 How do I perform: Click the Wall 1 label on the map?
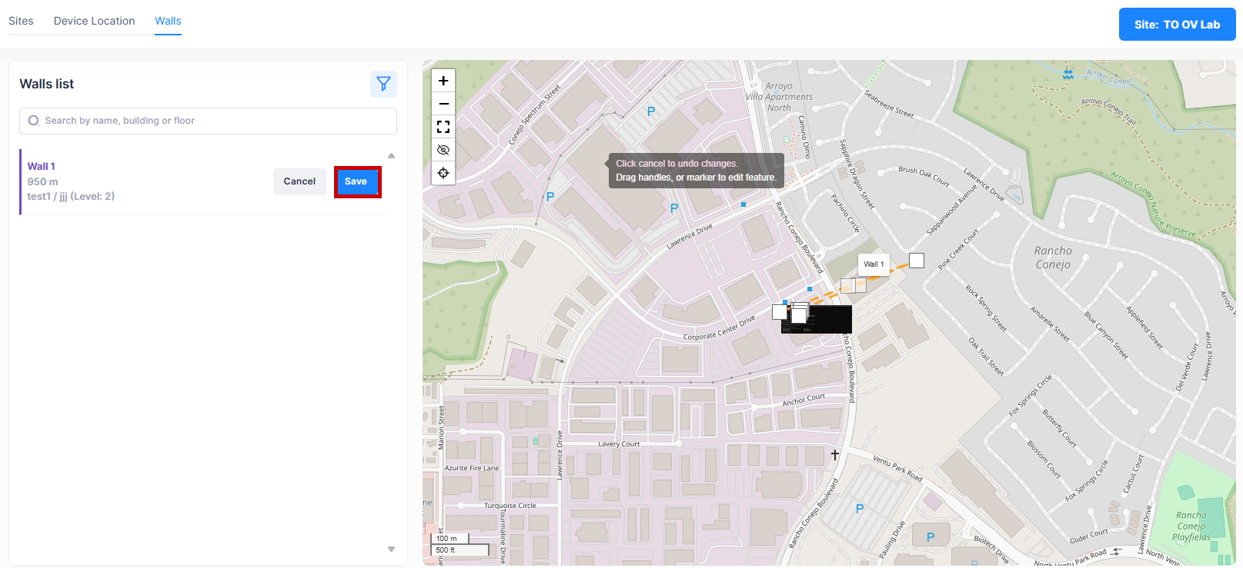coord(874,264)
